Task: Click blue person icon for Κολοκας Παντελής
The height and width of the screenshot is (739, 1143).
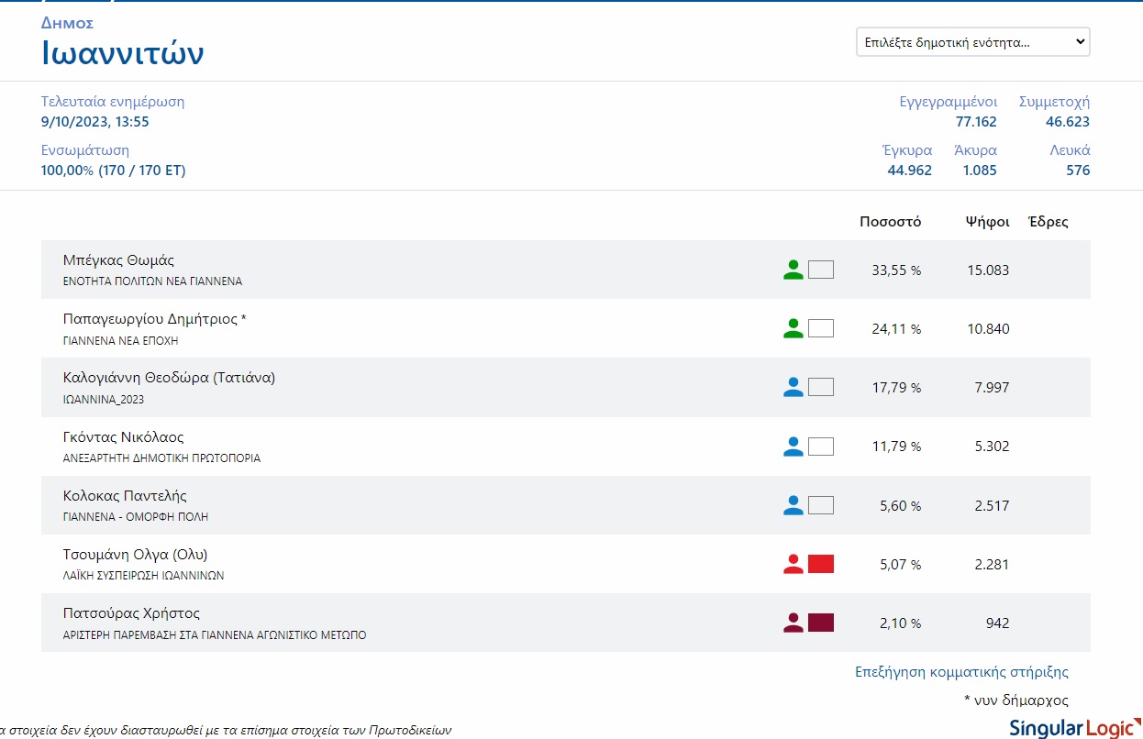Action: pos(793,505)
